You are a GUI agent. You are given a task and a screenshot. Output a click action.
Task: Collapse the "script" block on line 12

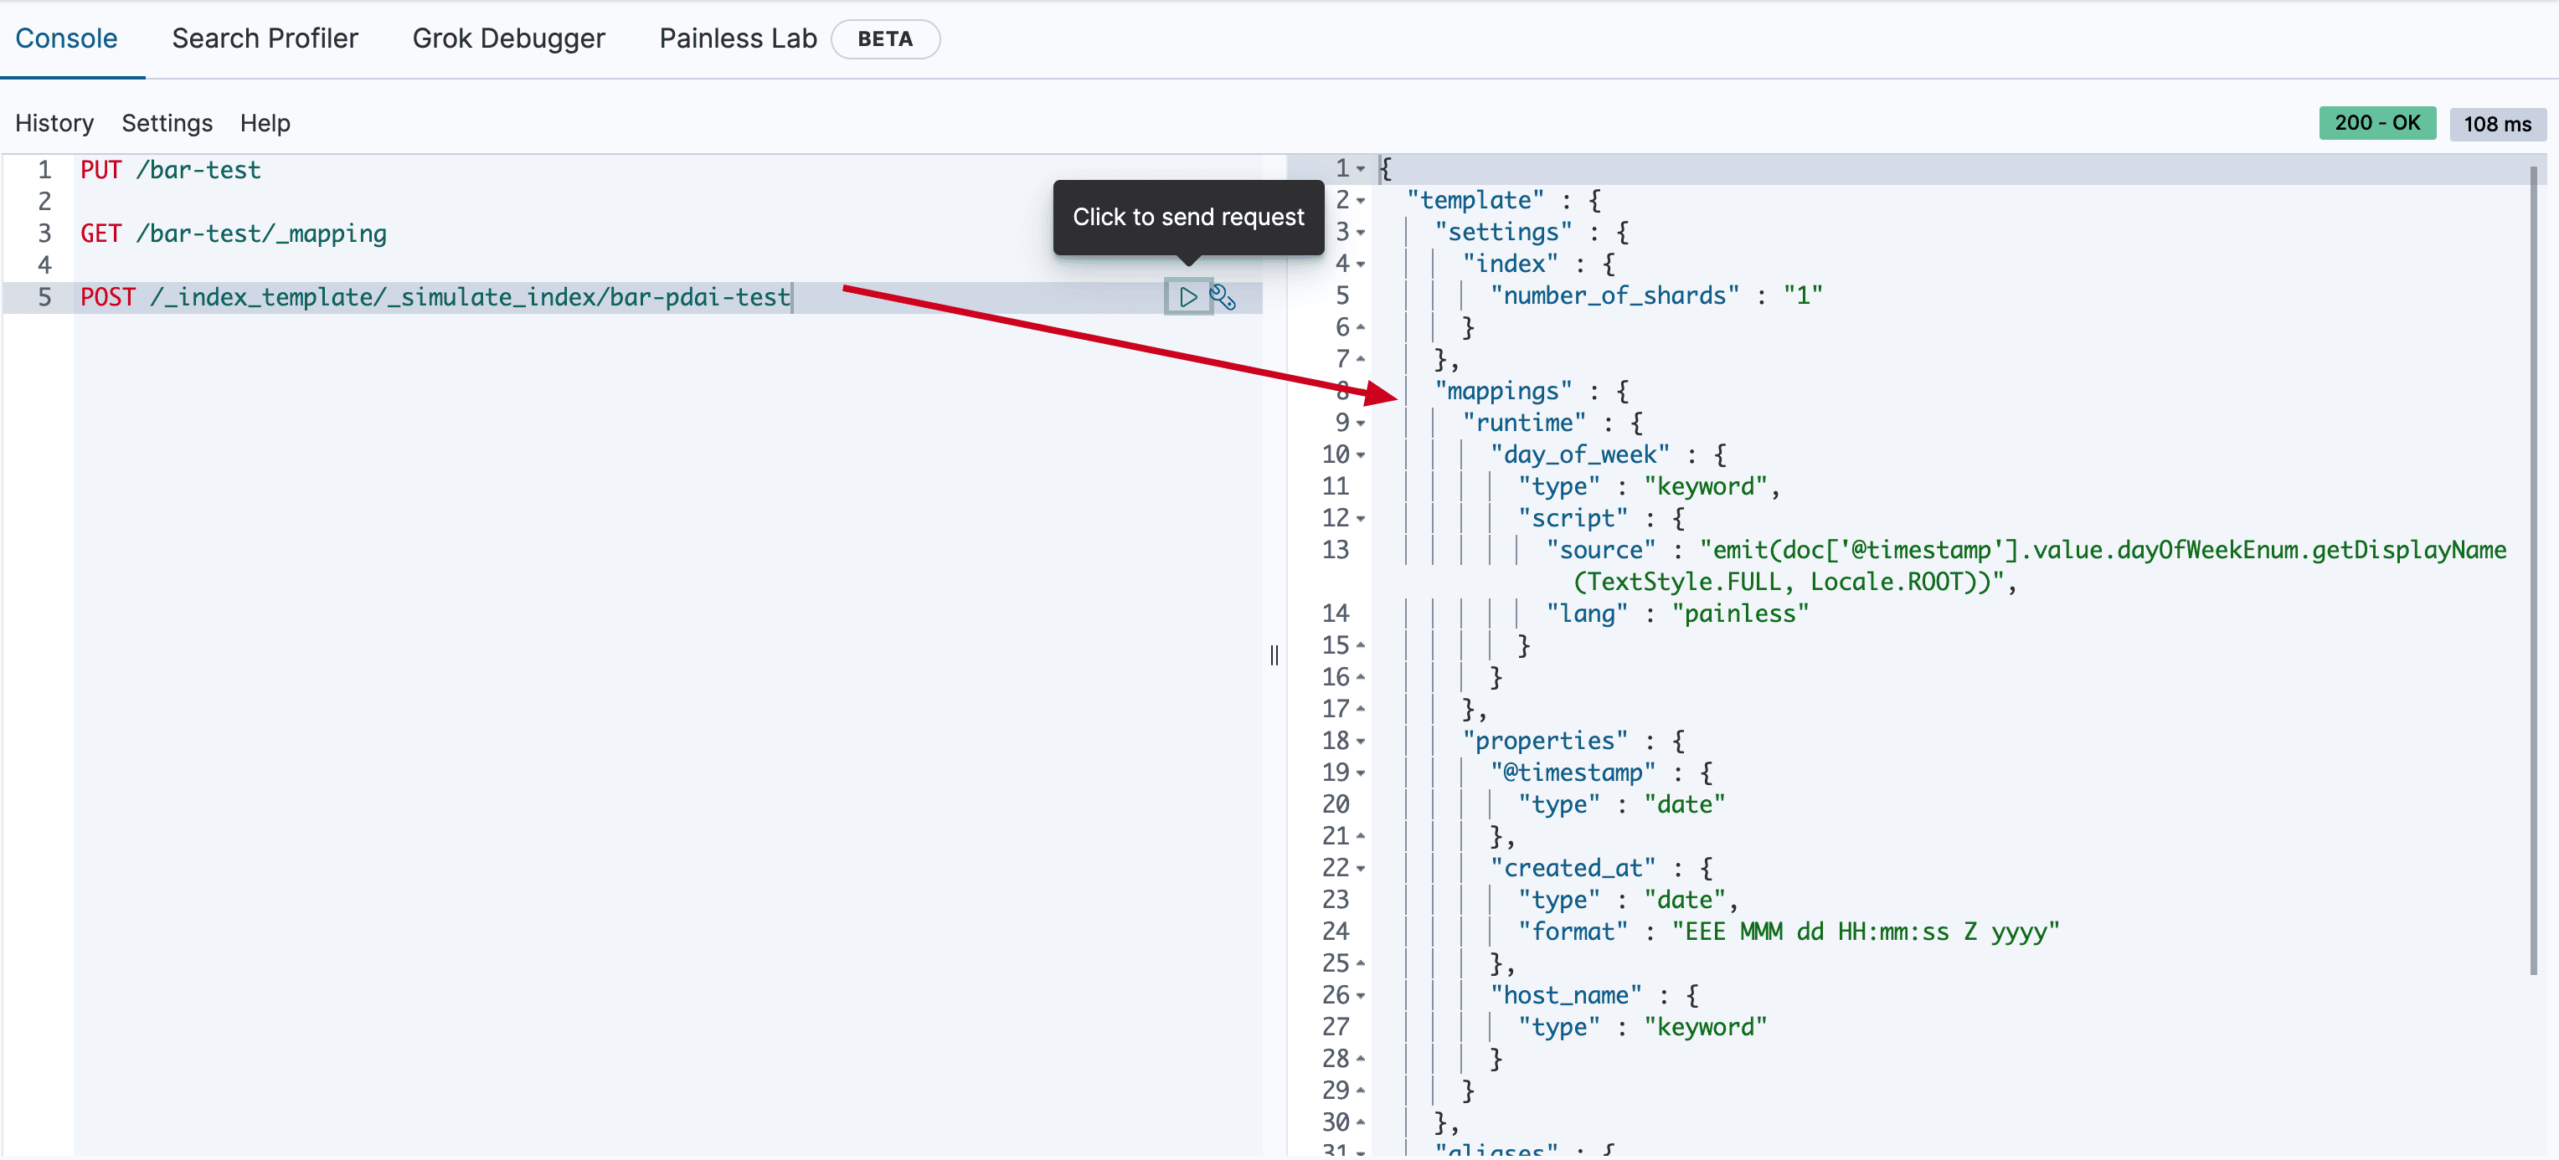[x=1361, y=520]
